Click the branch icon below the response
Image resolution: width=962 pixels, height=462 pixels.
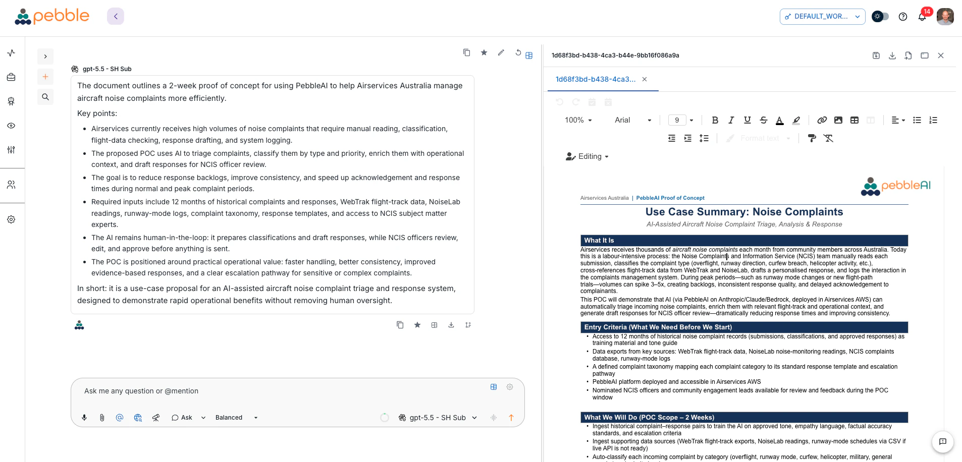click(468, 325)
